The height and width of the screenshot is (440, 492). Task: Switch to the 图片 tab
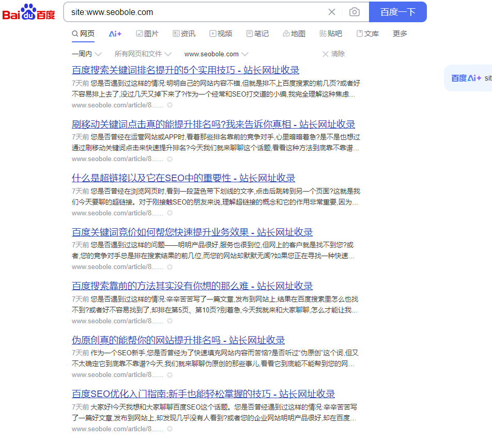coord(147,34)
